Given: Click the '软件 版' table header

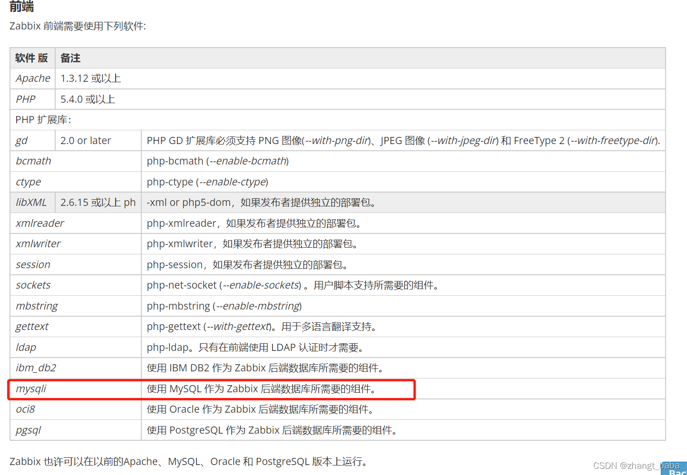Looking at the screenshot, I should point(33,58).
